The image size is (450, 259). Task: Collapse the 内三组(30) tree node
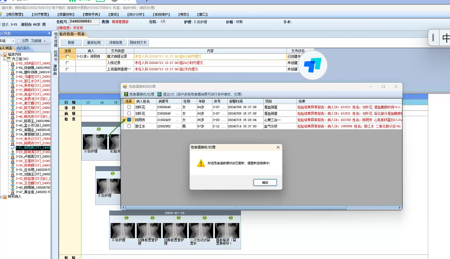5,59
